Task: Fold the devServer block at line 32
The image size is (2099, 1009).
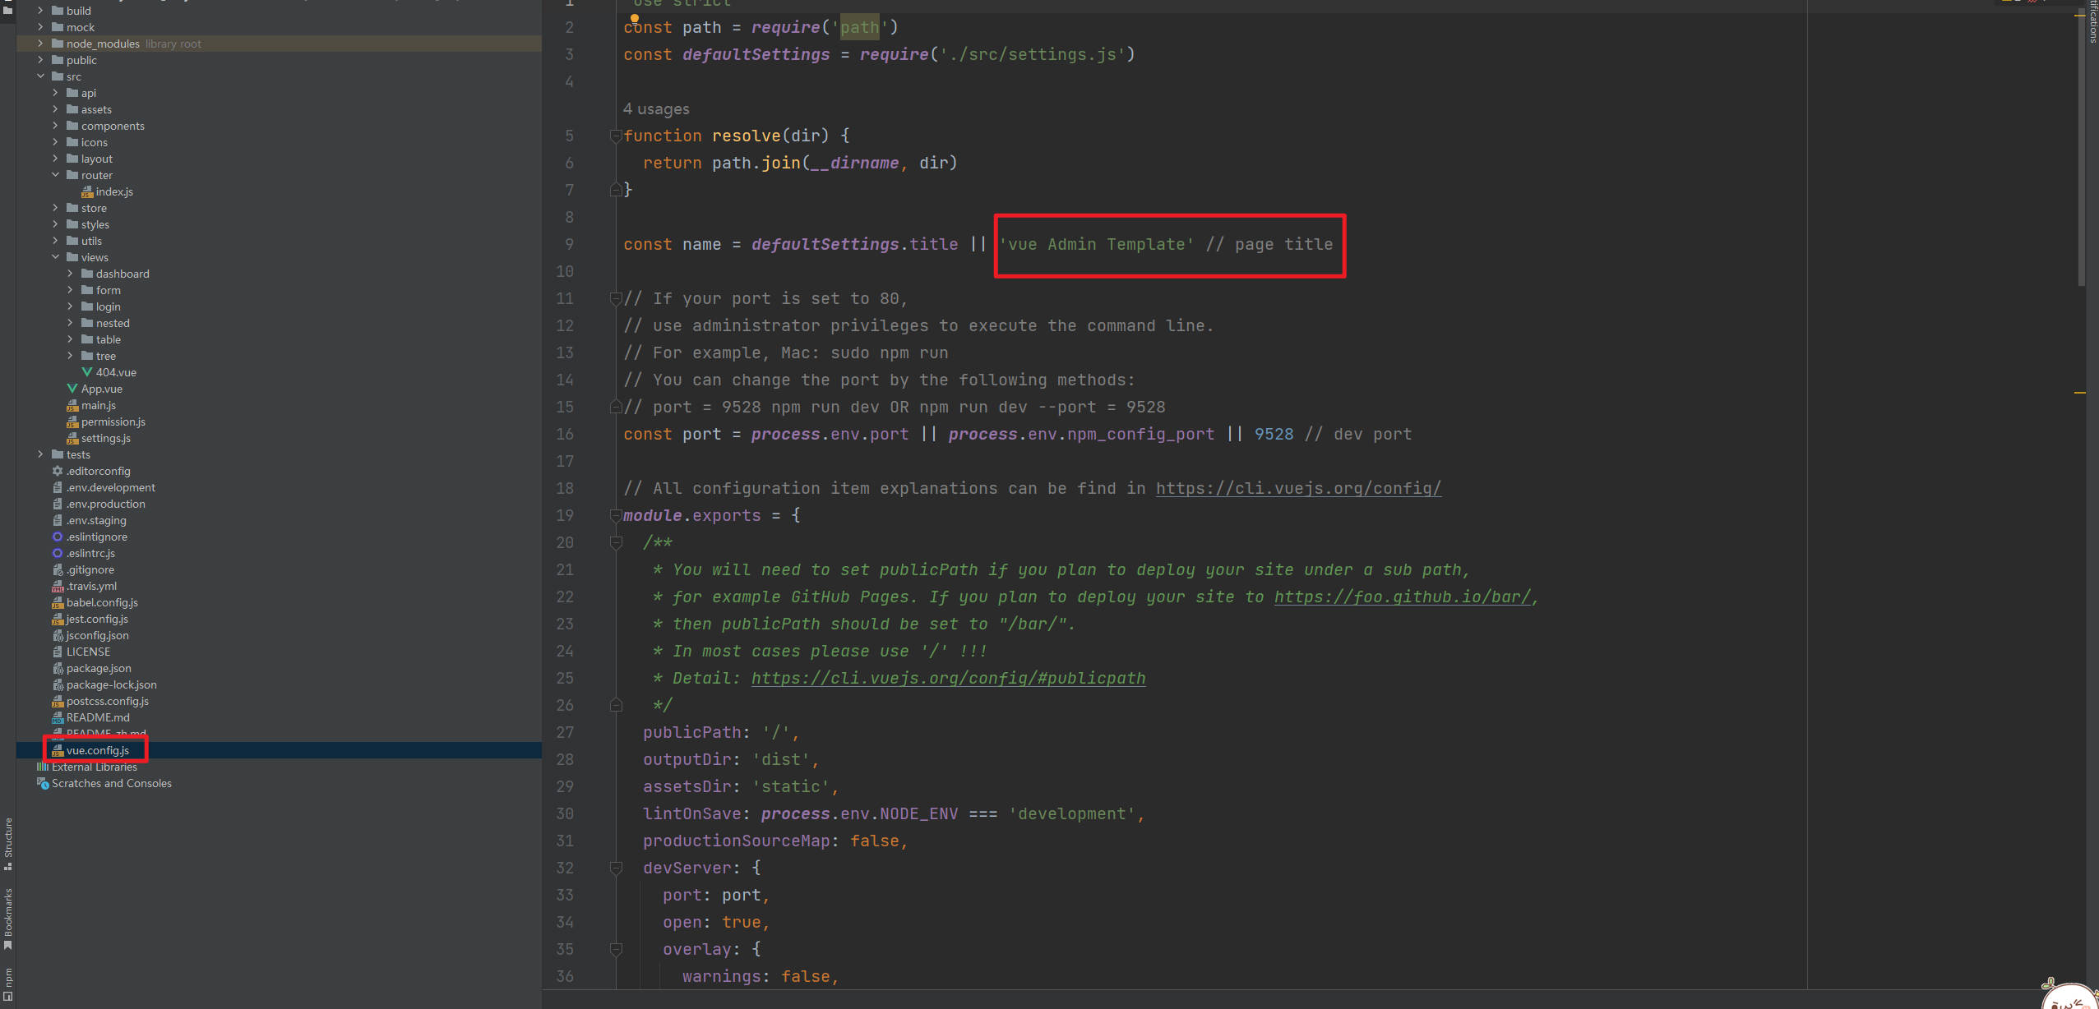Action: tap(616, 868)
